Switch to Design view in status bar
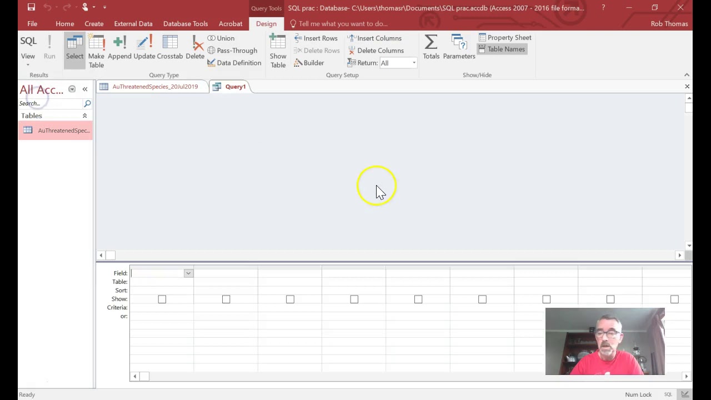Screen dimensions: 711x400 [685, 394]
